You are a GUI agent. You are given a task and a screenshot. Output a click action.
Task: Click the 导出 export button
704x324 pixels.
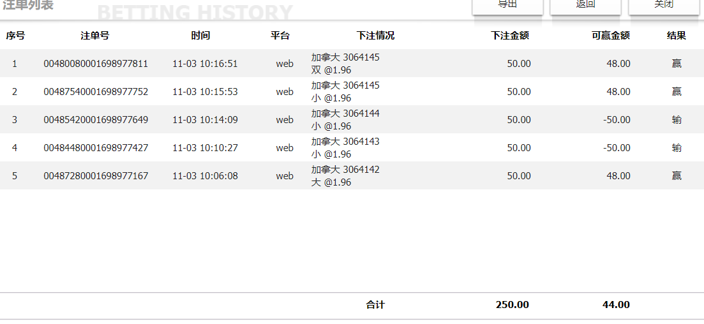[508, 6]
